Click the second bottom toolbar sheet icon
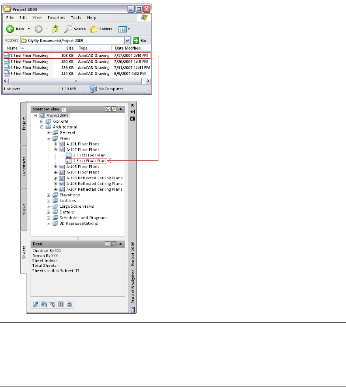The width and height of the screenshot is (346, 387). [44, 304]
